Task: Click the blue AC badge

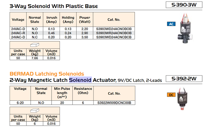Action: [171, 24]
